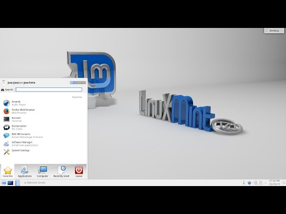Click the Kickoff launcher button in panel
Image resolution: width=286 pixels, height=214 pixels.
[x=4, y=182]
